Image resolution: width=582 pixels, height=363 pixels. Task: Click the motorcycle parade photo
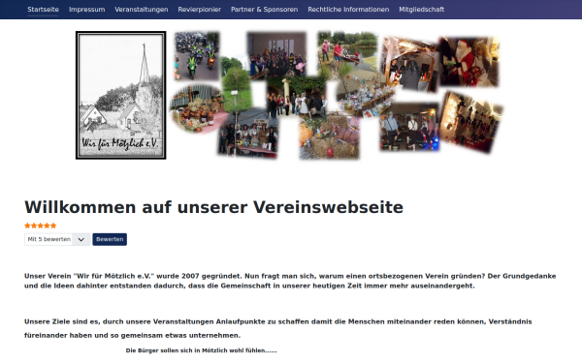(x=196, y=55)
